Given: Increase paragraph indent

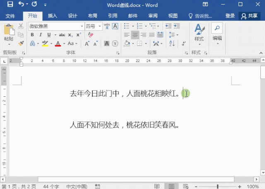Looking at the screenshot, I should (177, 26).
